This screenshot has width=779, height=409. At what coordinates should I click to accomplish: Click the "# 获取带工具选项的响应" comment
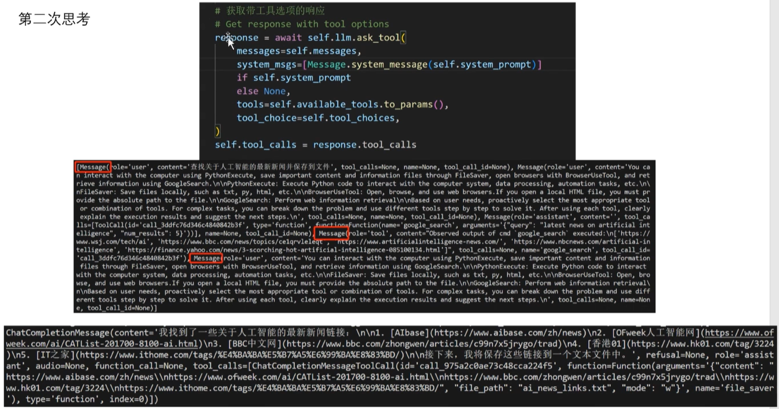(x=270, y=11)
